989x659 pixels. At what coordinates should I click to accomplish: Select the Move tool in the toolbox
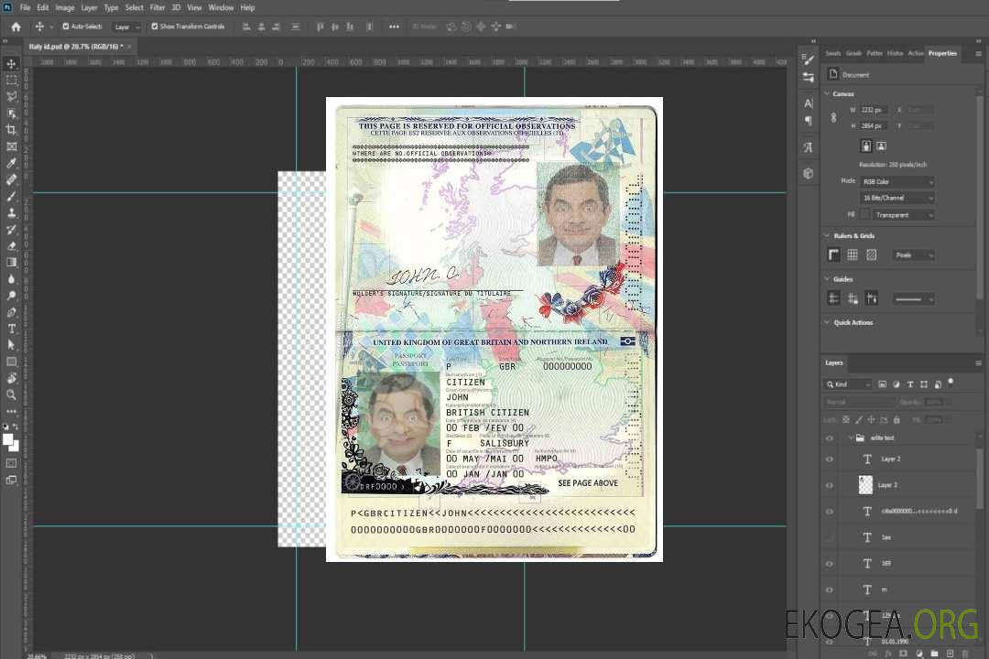pyautogui.click(x=11, y=64)
